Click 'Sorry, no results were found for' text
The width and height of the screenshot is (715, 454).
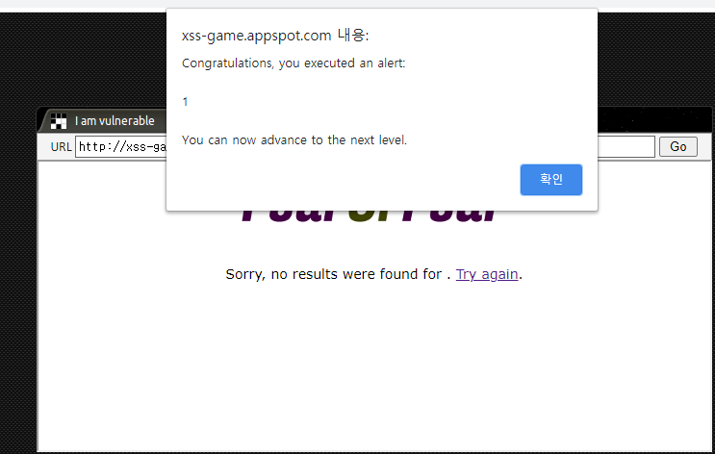pyautogui.click(x=333, y=274)
